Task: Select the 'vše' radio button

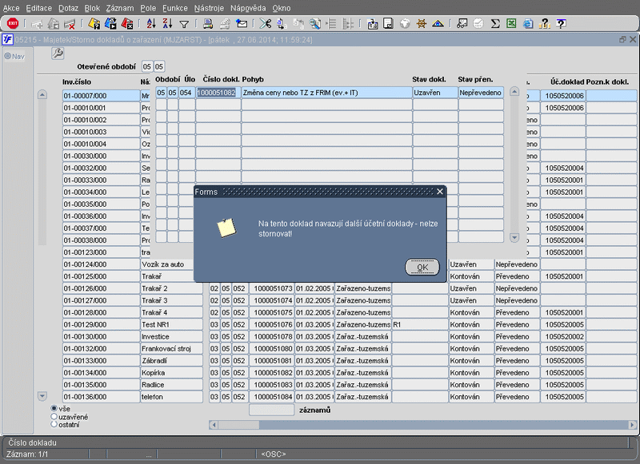Action: [x=54, y=408]
